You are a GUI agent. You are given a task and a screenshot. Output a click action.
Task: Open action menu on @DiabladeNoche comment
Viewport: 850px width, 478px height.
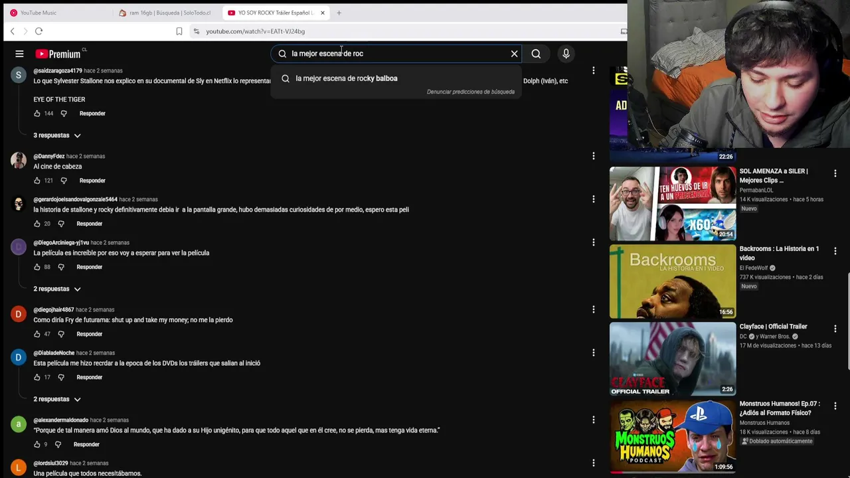[594, 353]
